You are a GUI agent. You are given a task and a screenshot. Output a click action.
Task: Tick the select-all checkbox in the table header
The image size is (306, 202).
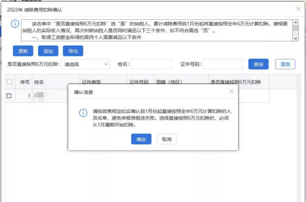coord(10,82)
